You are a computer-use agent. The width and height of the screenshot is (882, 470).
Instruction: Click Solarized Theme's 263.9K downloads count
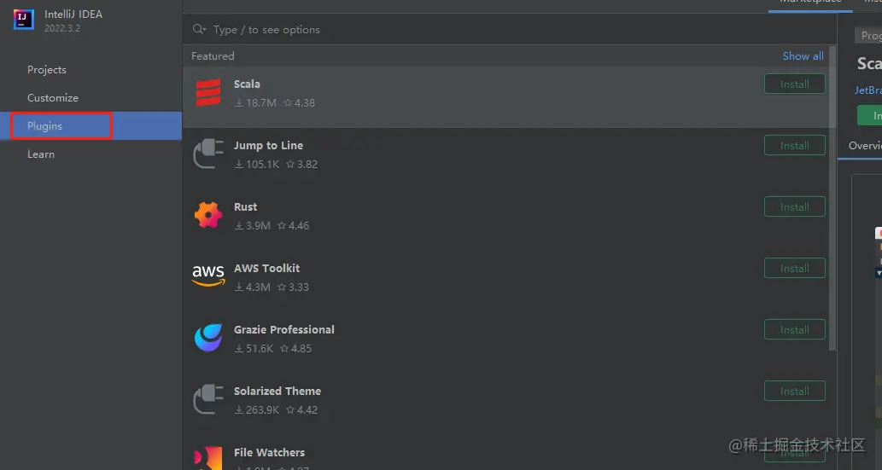257,409
